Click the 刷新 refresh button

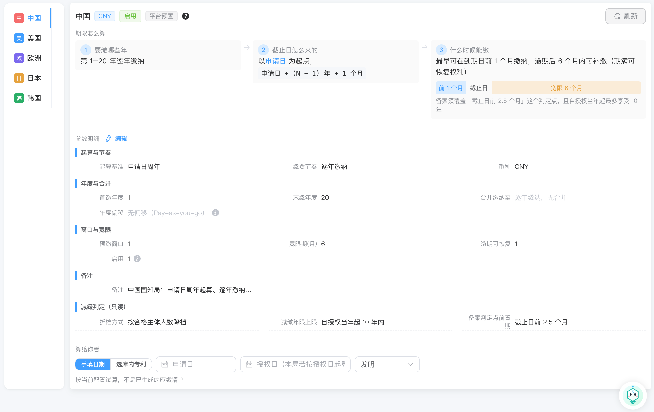625,16
